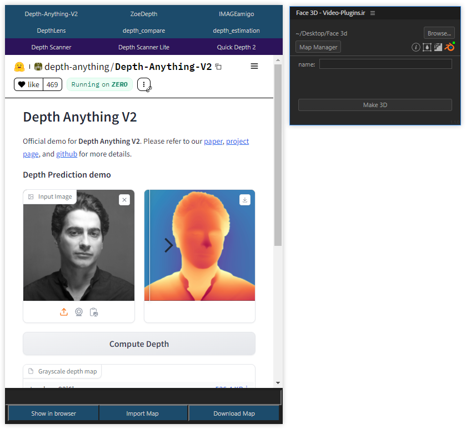Open the paper link

coord(213,142)
